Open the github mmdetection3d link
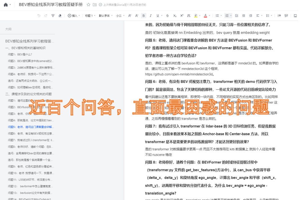The width and height of the screenshot is (304, 200). 179,74
